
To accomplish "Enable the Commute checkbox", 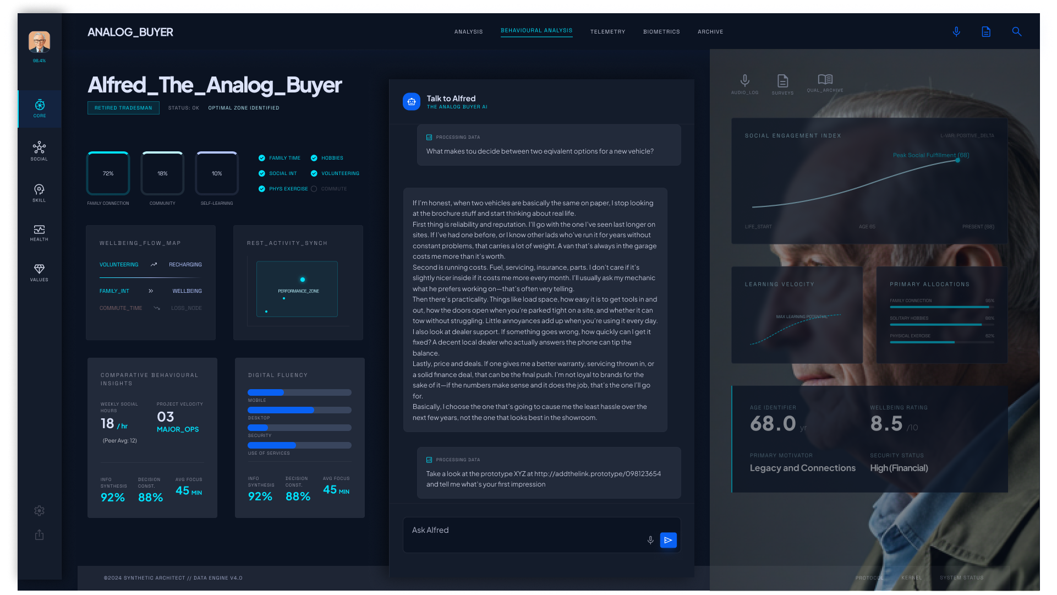I will tap(314, 189).
